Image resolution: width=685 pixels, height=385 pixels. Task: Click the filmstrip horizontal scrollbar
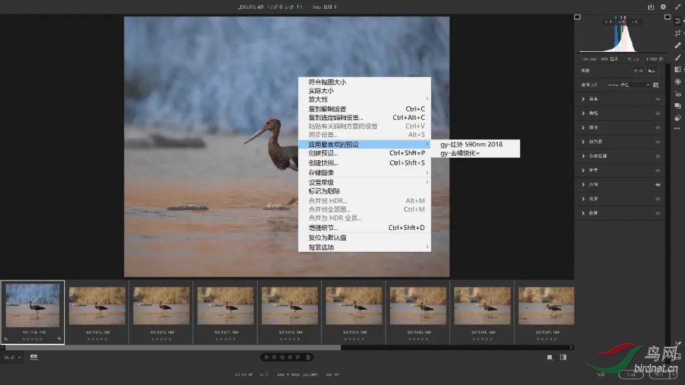173,347
